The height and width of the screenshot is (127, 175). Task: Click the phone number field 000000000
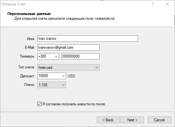tap(80, 56)
